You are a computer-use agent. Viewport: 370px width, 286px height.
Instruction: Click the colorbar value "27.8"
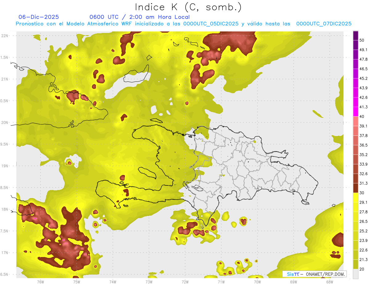364,212
